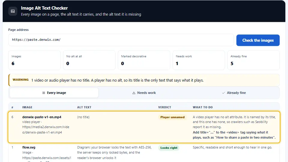
Task: Open the Needs work tab
Action: click(144, 93)
